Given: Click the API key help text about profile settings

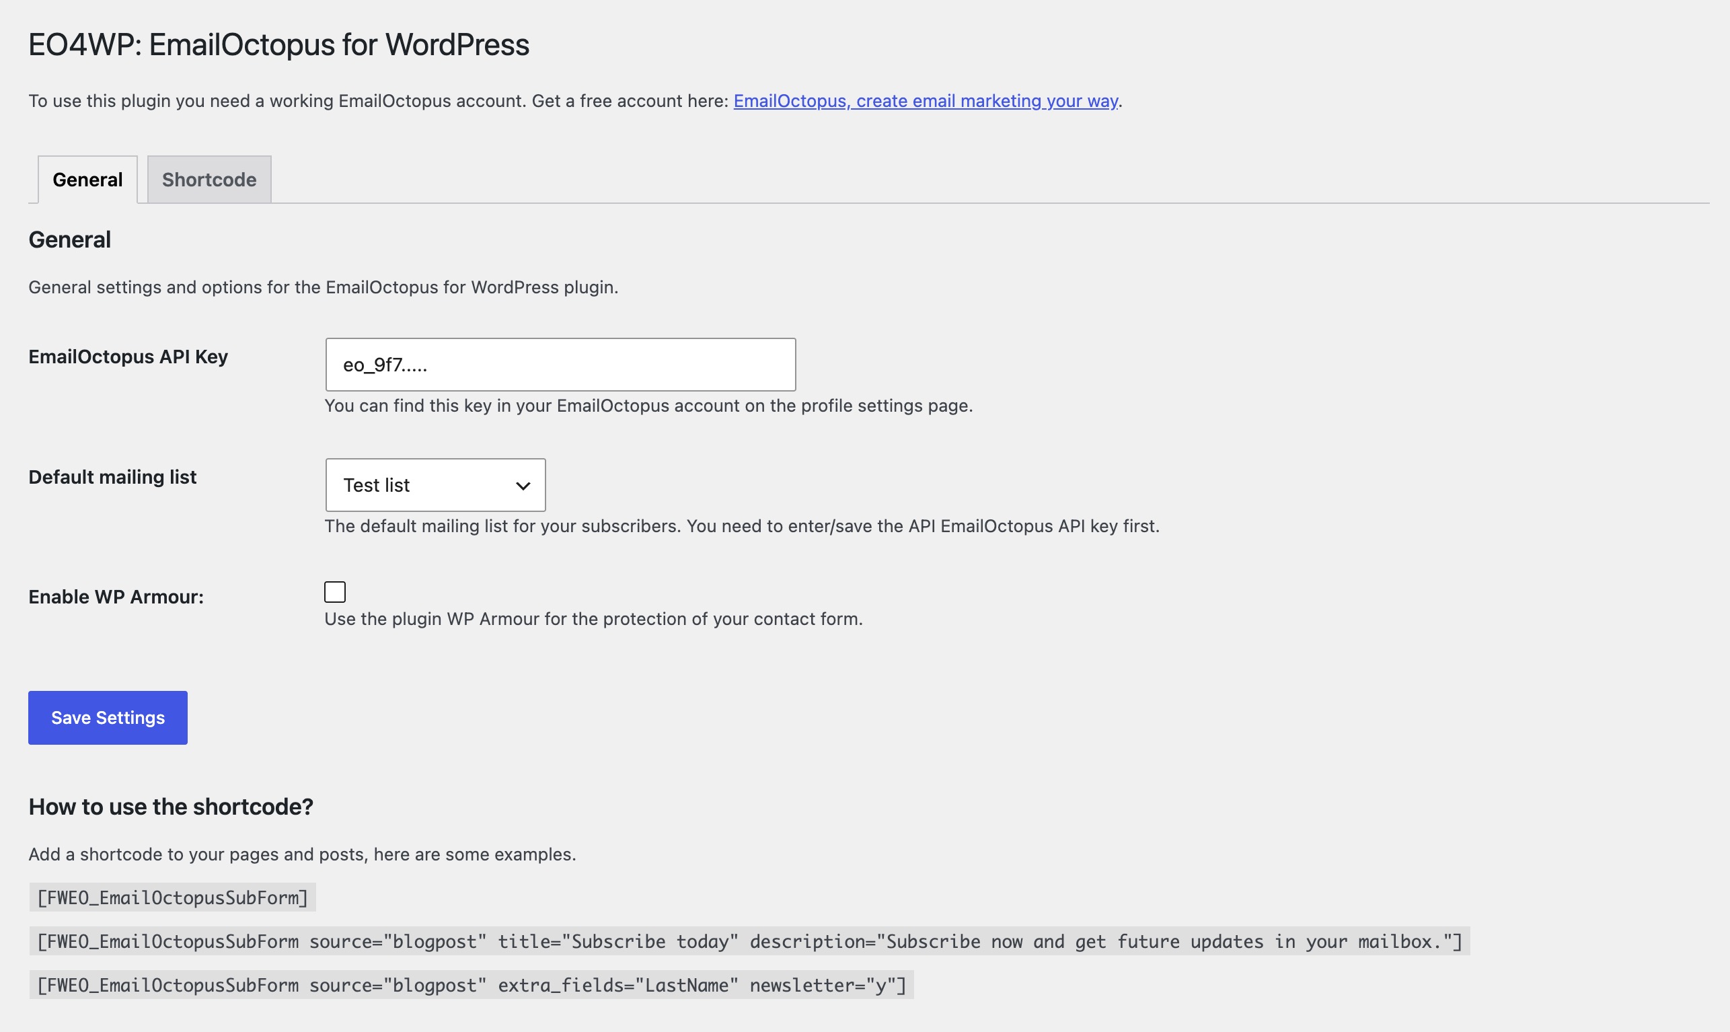Looking at the screenshot, I should 648,406.
